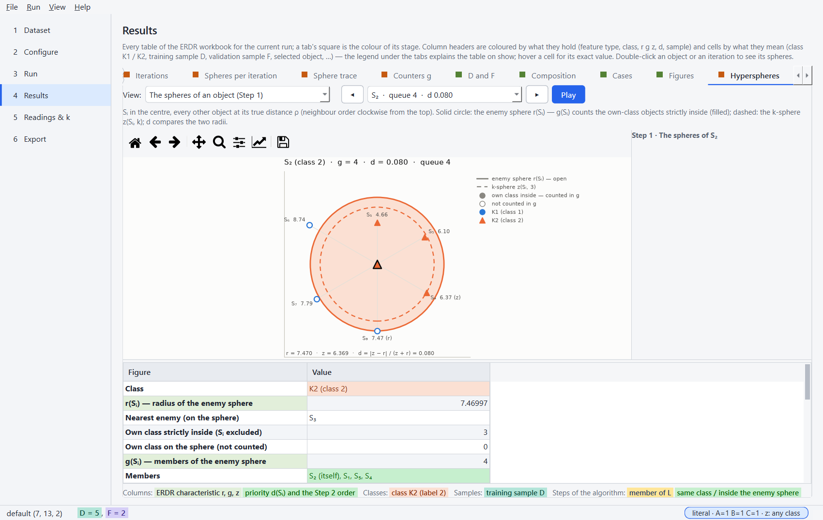Go to Configure step in sidebar
Screen dimensions: 823x520
[x=56, y=52]
